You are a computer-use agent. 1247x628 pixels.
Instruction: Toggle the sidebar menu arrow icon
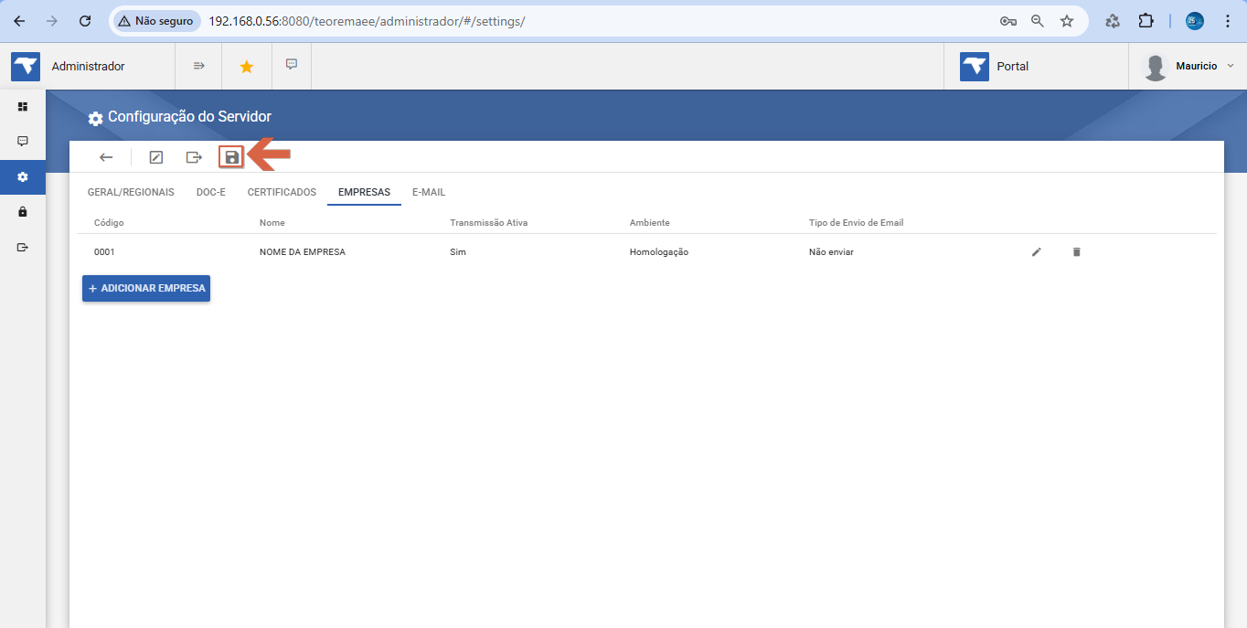[x=198, y=66]
